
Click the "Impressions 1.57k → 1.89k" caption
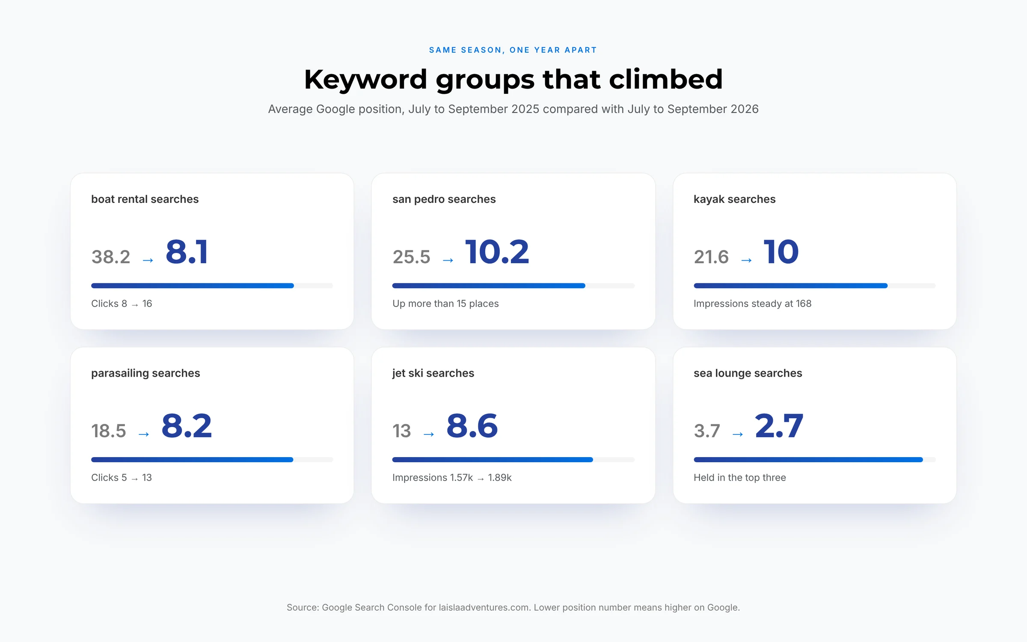[452, 478]
